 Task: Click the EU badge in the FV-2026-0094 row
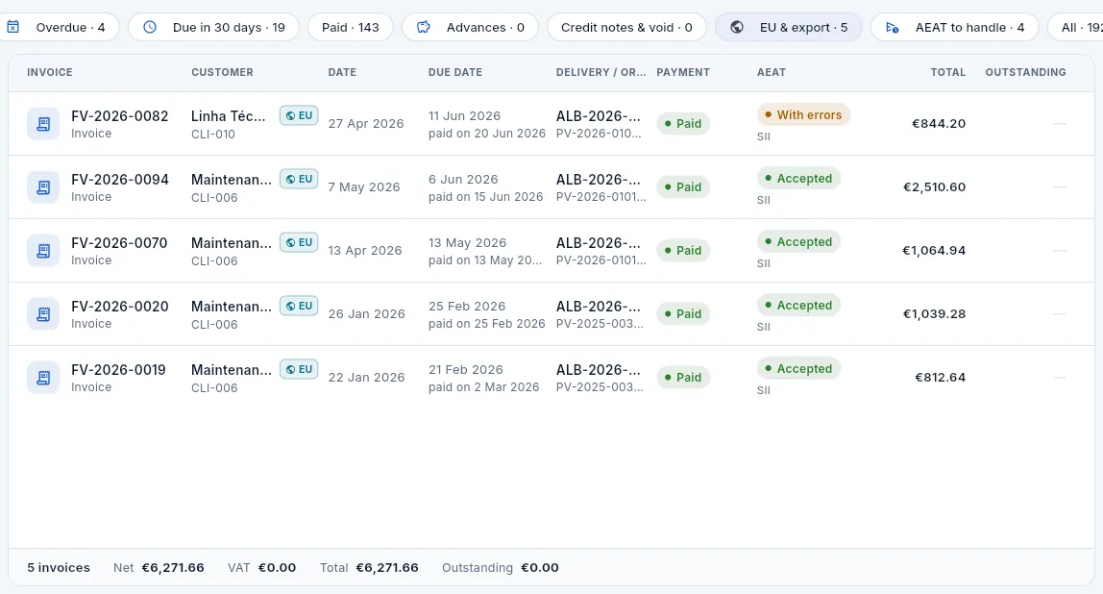tap(299, 179)
